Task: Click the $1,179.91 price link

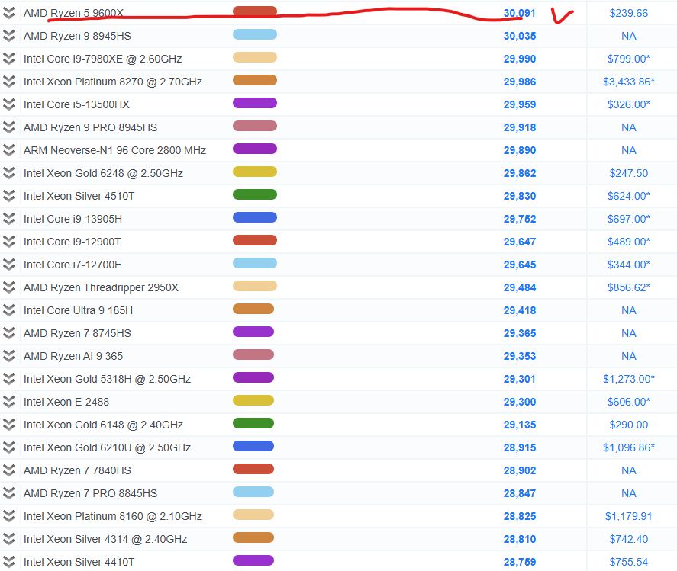Action: pyautogui.click(x=629, y=516)
